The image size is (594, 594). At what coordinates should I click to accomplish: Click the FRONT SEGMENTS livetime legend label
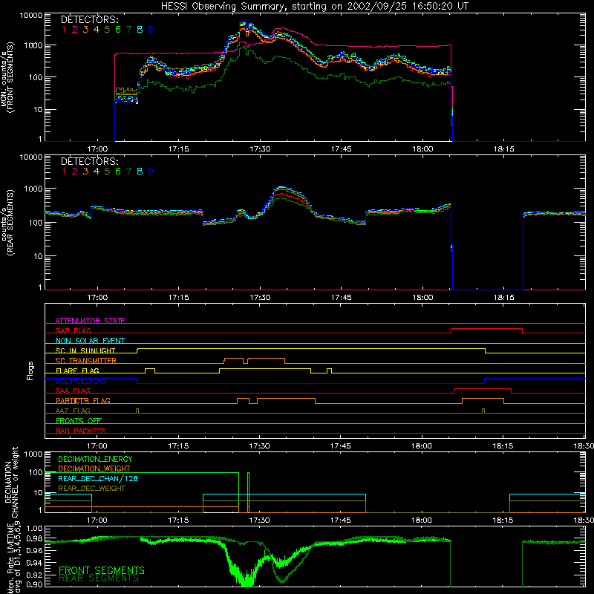tap(102, 570)
